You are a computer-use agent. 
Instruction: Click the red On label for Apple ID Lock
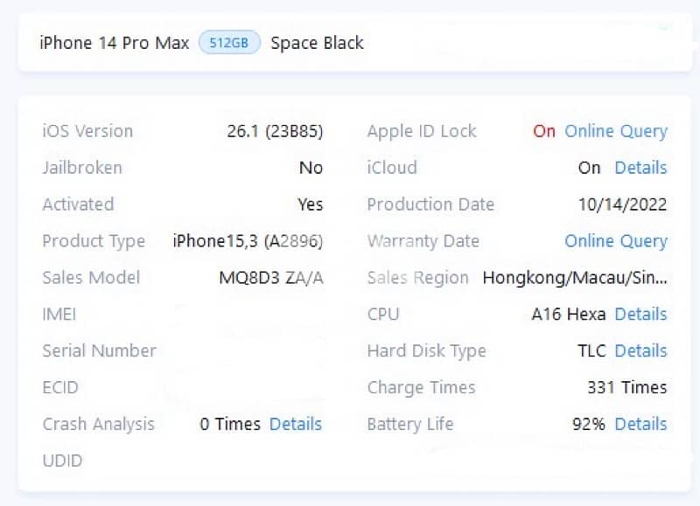coord(543,131)
